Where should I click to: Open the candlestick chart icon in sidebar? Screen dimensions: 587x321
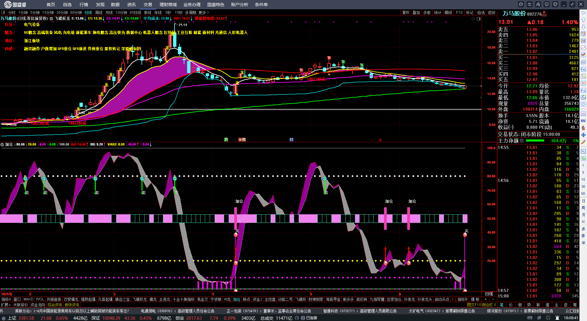pyautogui.click(x=583, y=55)
